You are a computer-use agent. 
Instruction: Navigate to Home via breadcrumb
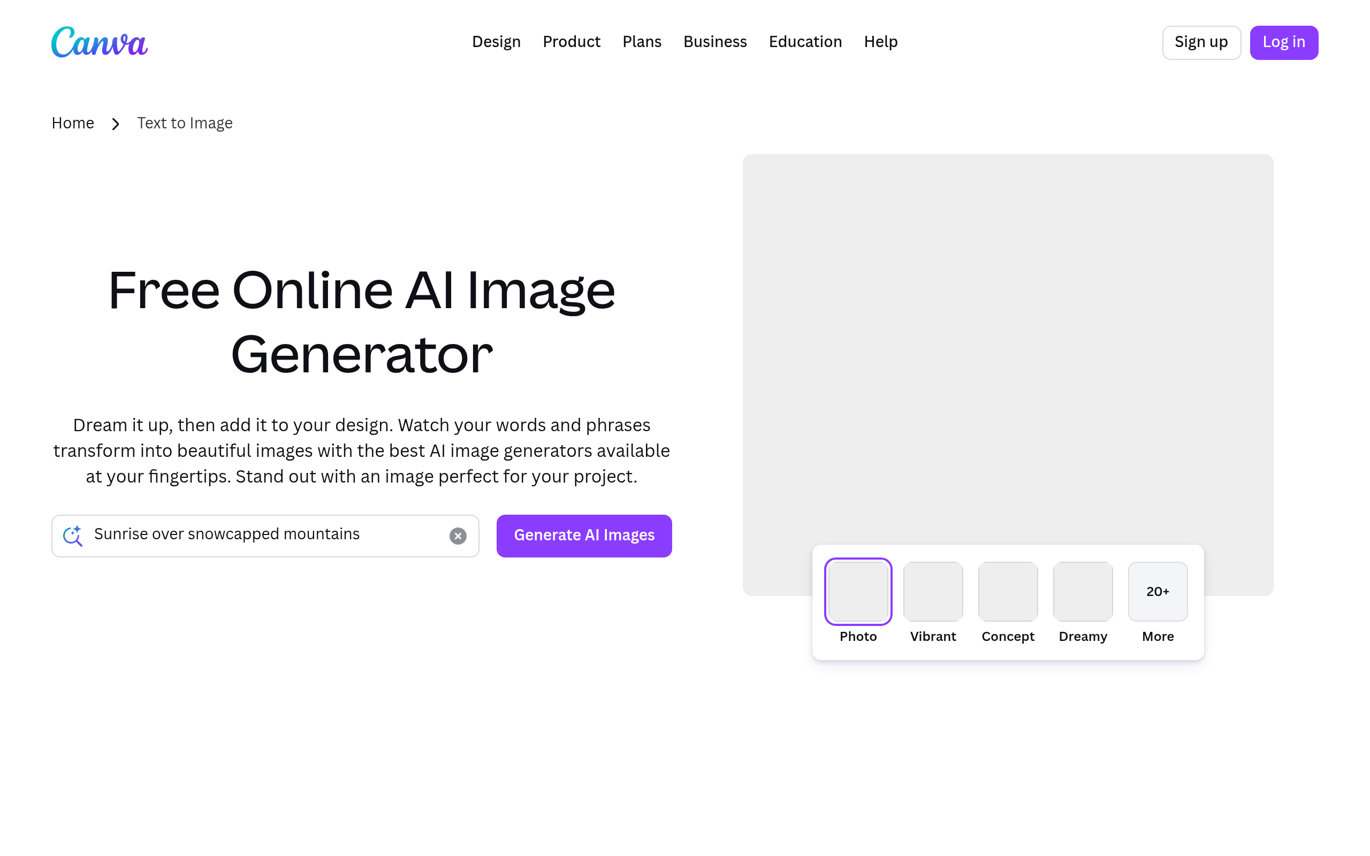(x=72, y=123)
